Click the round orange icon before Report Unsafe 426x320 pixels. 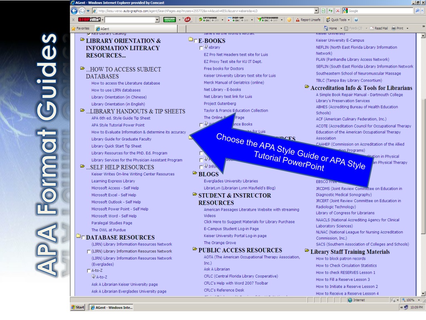click(x=289, y=20)
